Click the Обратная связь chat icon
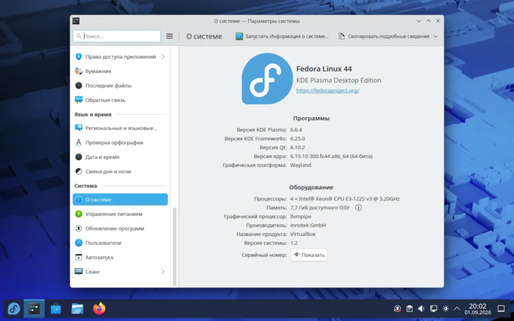 point(78,100)
